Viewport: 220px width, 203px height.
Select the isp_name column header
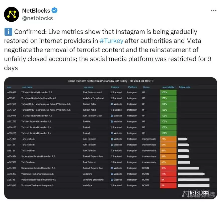(89, 87)
